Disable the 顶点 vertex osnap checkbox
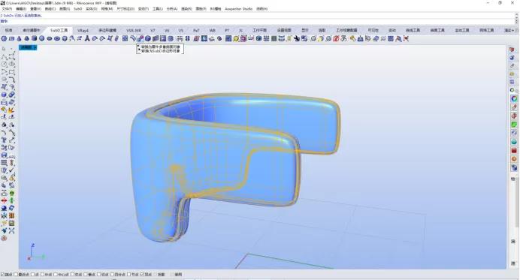The height and width of the screenshot is (280, 520). tap(142, 275)
